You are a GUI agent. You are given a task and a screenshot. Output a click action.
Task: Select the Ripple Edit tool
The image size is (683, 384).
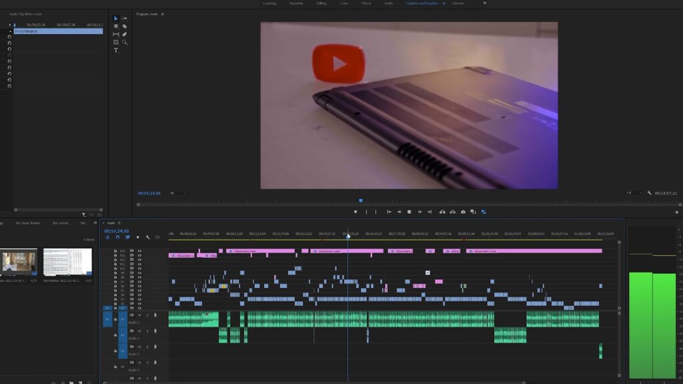coord(116,27)
